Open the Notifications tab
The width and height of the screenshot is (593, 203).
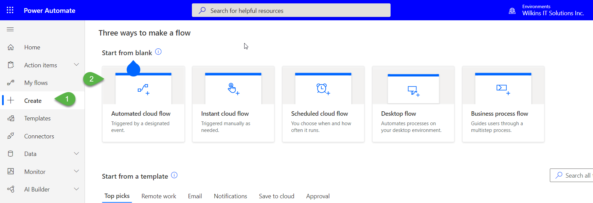click(x=230, y=196)
